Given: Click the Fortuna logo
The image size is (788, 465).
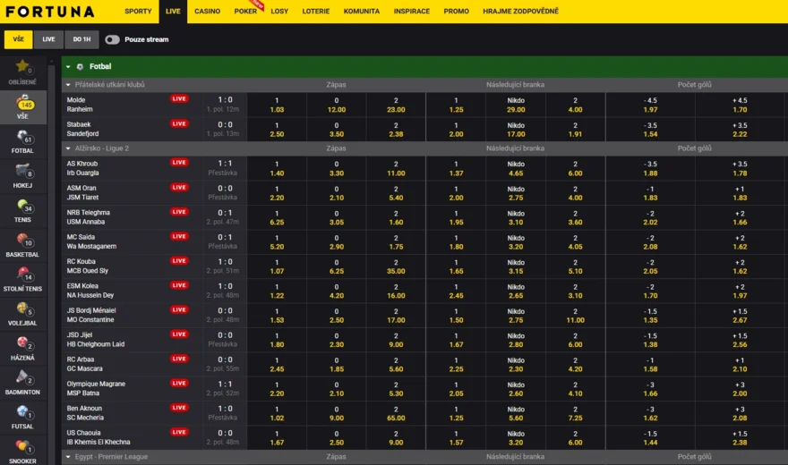Looking at the screenshot, I should coord(50,12).
